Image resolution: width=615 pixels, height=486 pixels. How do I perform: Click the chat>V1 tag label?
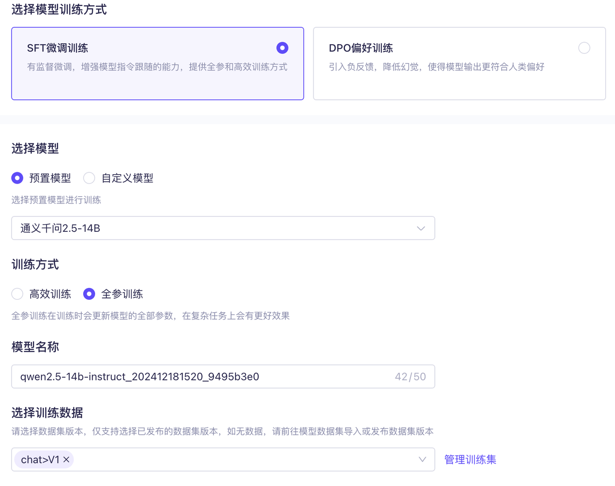pyautogui.click(x=40, y=460)
